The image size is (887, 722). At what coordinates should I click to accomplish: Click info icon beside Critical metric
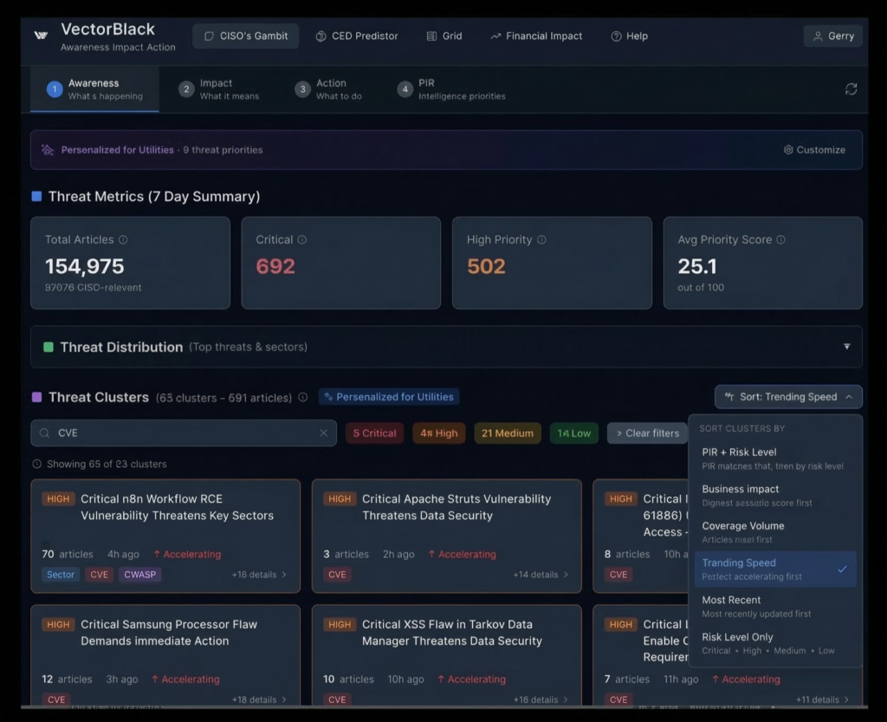point(302,240)
